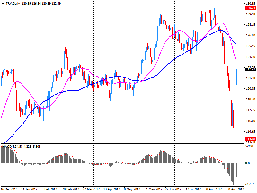Screen dimensions: 257x193
Task: Click the 116.00 price scale value
Action: point(251,121)
